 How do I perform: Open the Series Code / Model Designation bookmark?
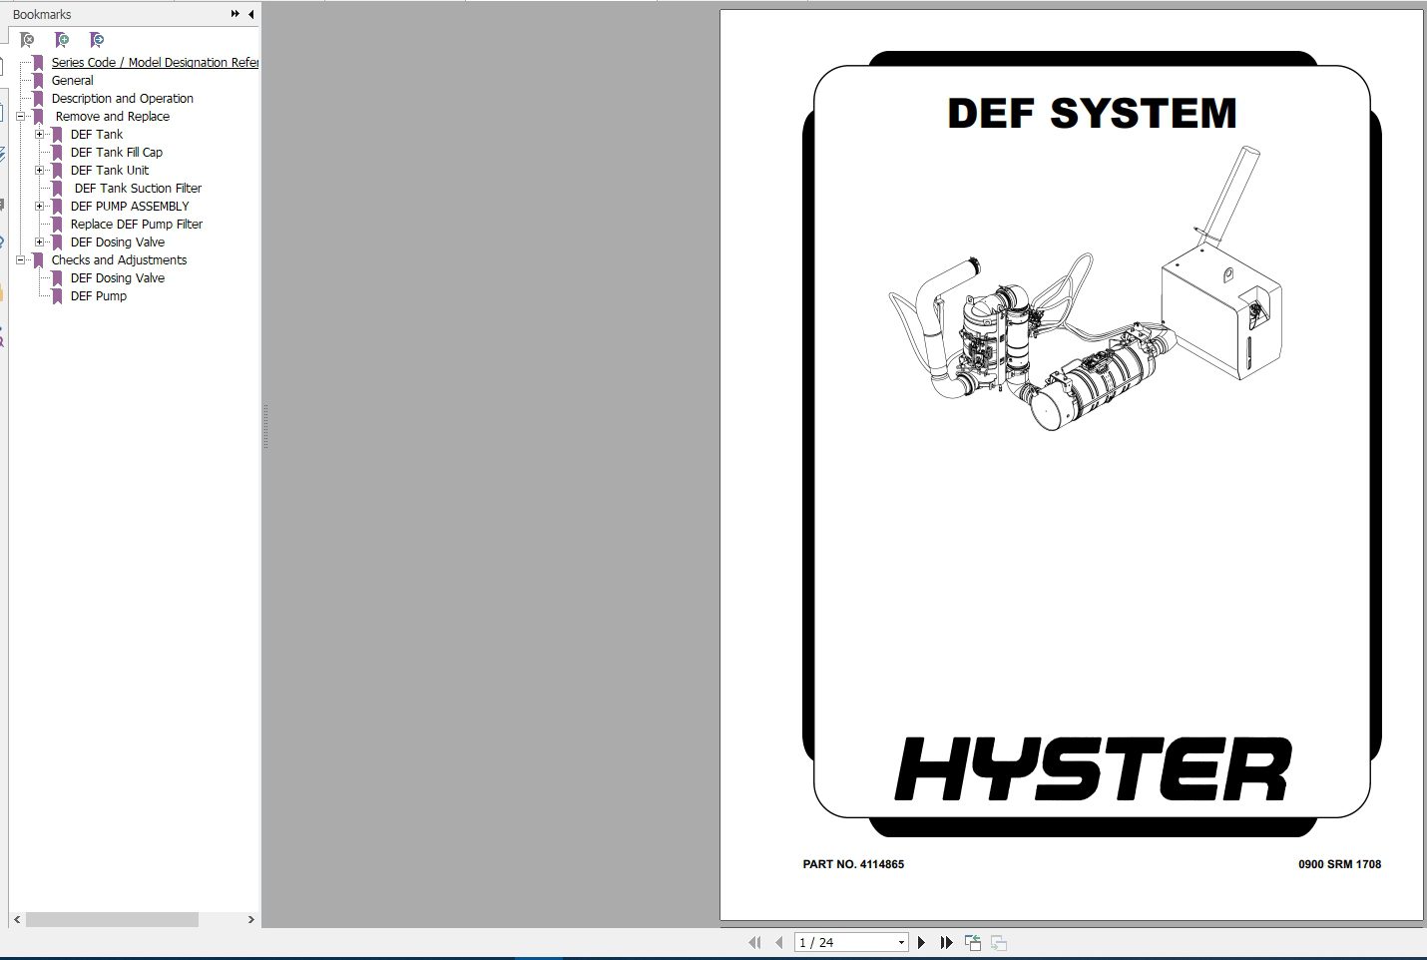coord(155,63)
